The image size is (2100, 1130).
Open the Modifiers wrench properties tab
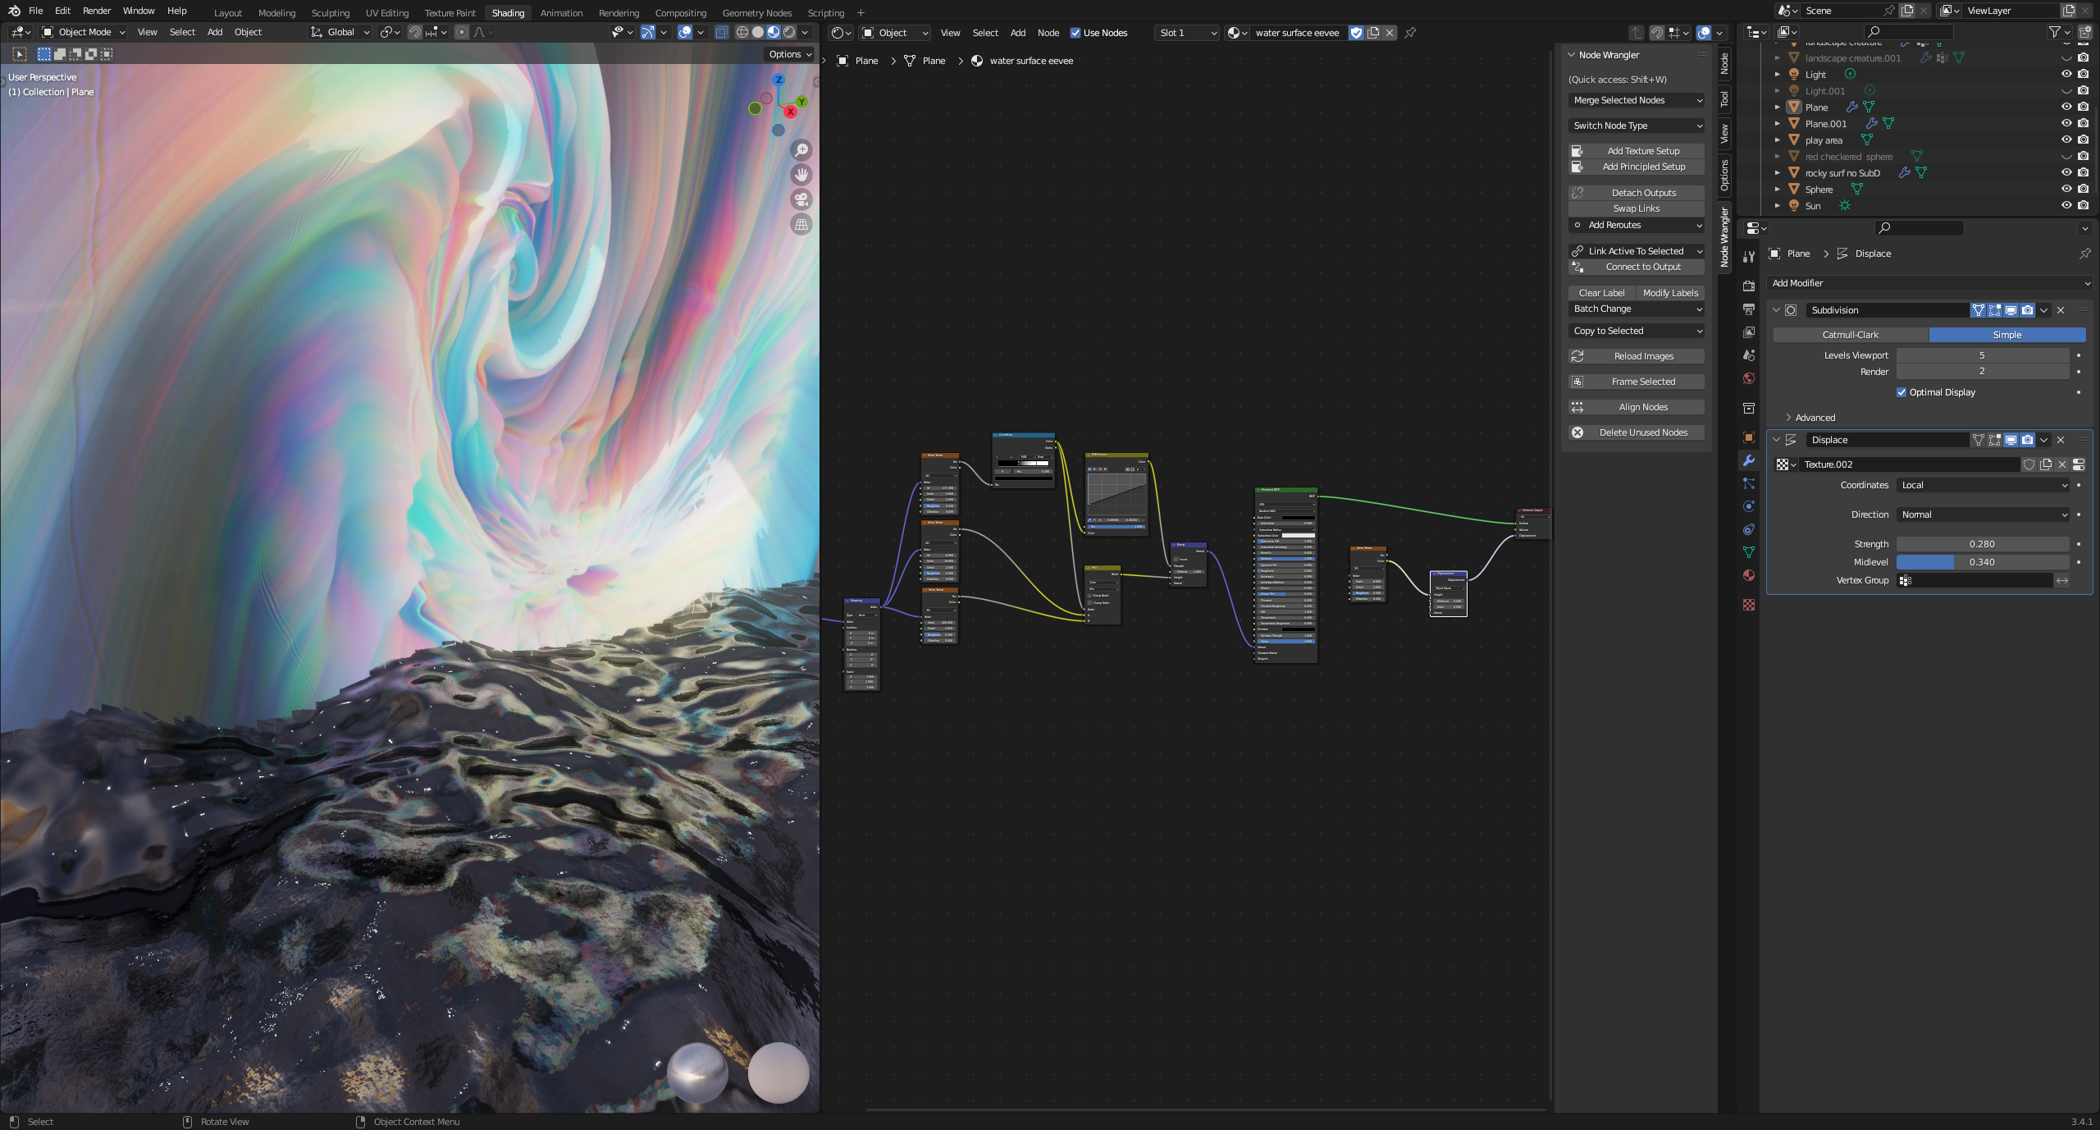1749,460
